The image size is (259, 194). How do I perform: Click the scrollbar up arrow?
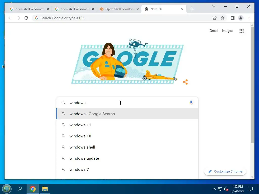coord(252,25)
